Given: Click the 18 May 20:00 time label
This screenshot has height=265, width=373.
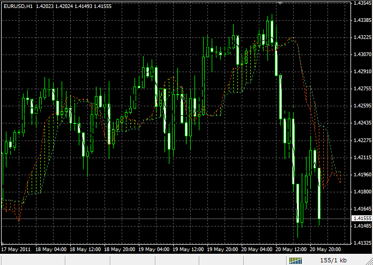Looking at the screenshot, I should [120, 250].
